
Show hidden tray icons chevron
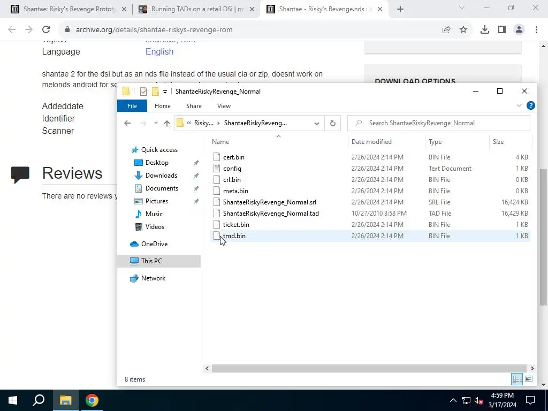click(453, 400)
